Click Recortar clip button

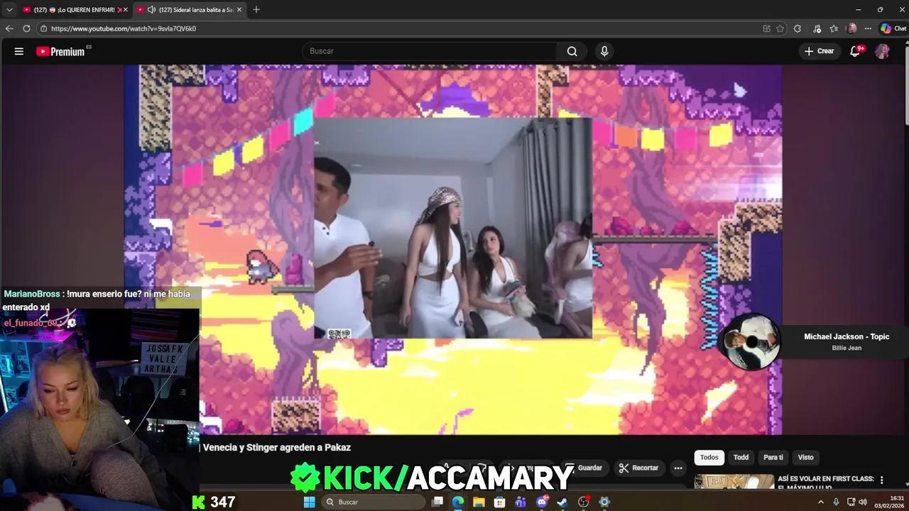638,468
